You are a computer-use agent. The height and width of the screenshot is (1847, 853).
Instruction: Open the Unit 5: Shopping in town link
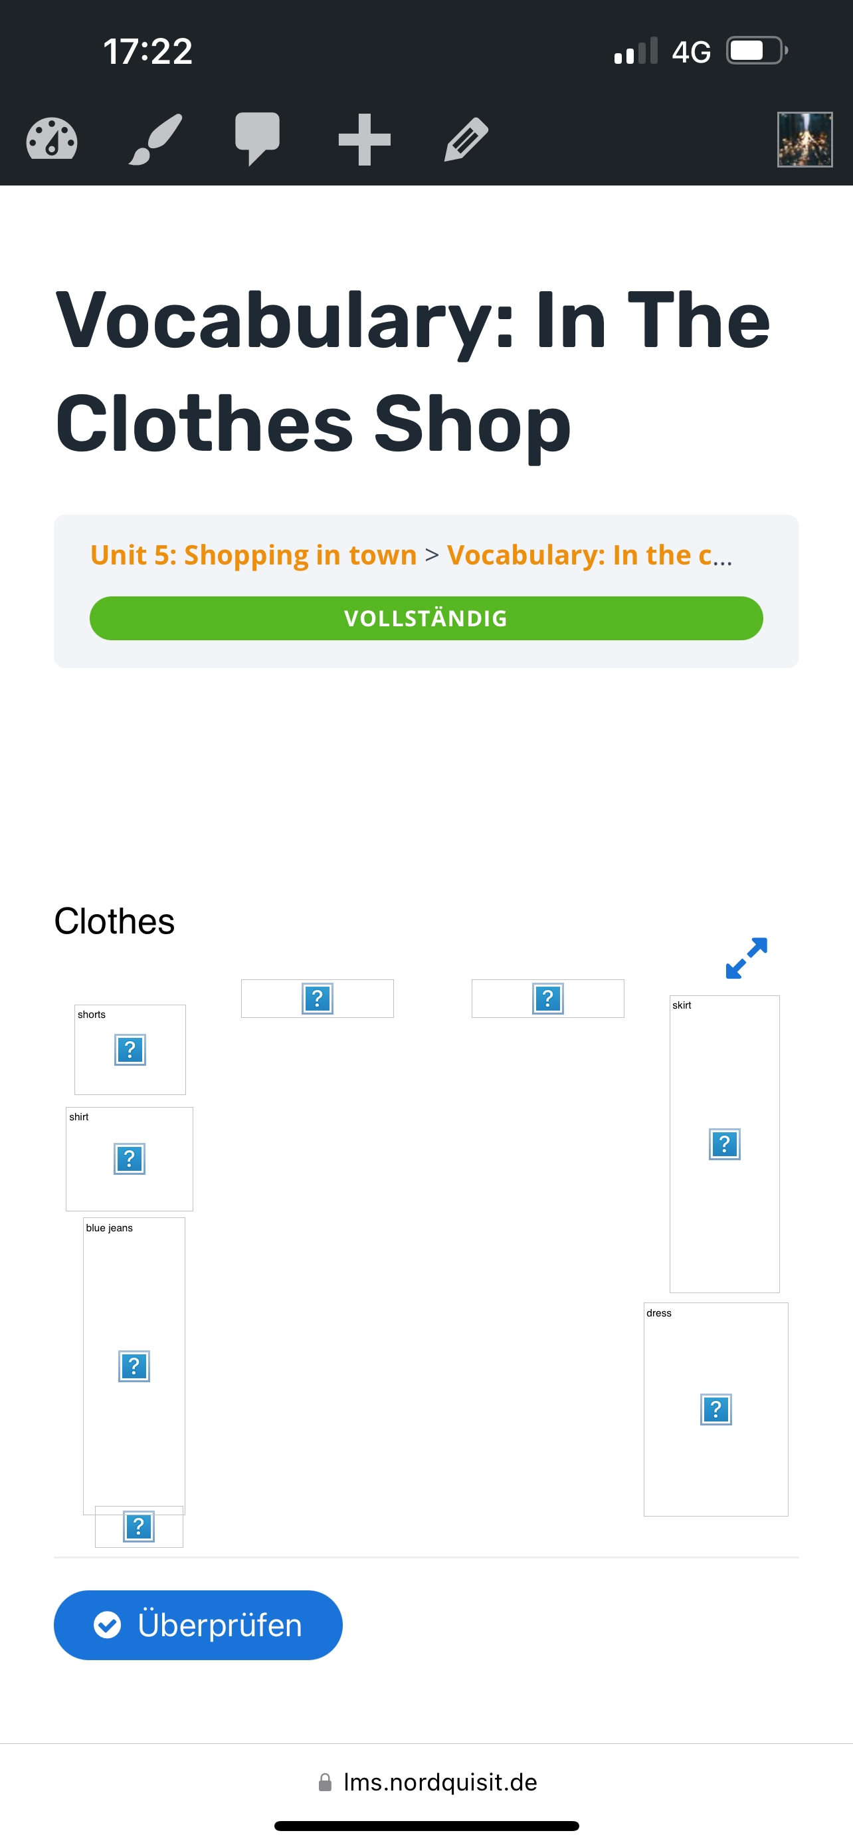[254, 555]
